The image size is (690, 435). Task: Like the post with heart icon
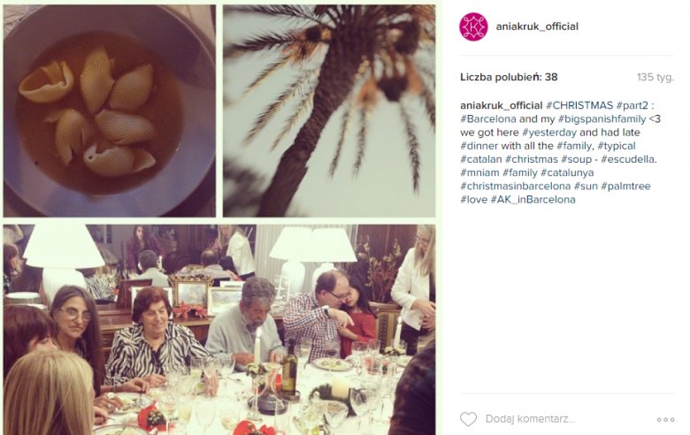click(468, 419)
